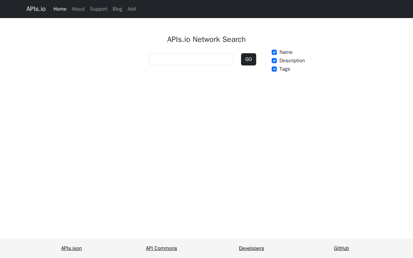The image size is (413, 258).
Task: Uncheck the Name search checkbox
Action: click(x=274, y=52)
